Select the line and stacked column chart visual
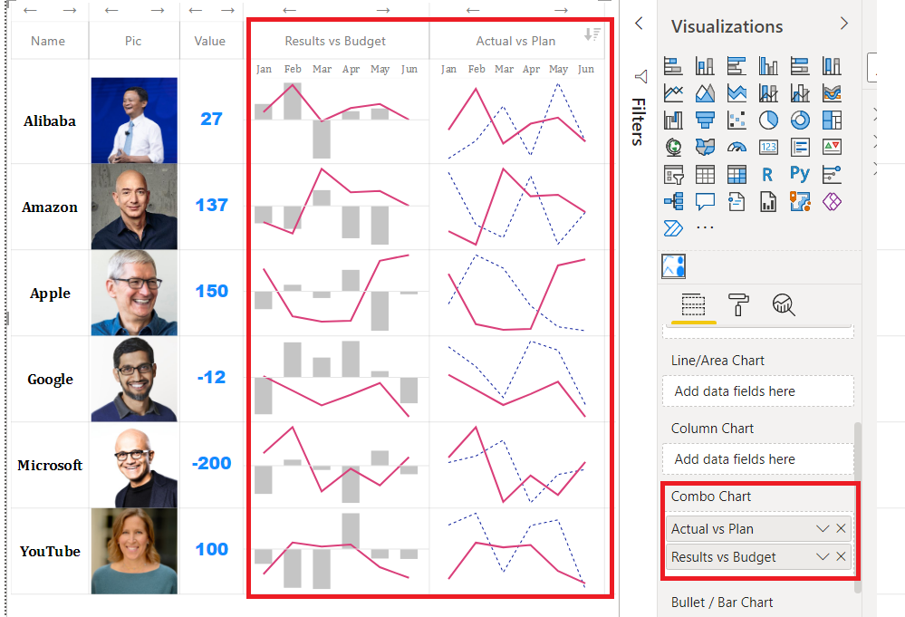 click(768, 93)
